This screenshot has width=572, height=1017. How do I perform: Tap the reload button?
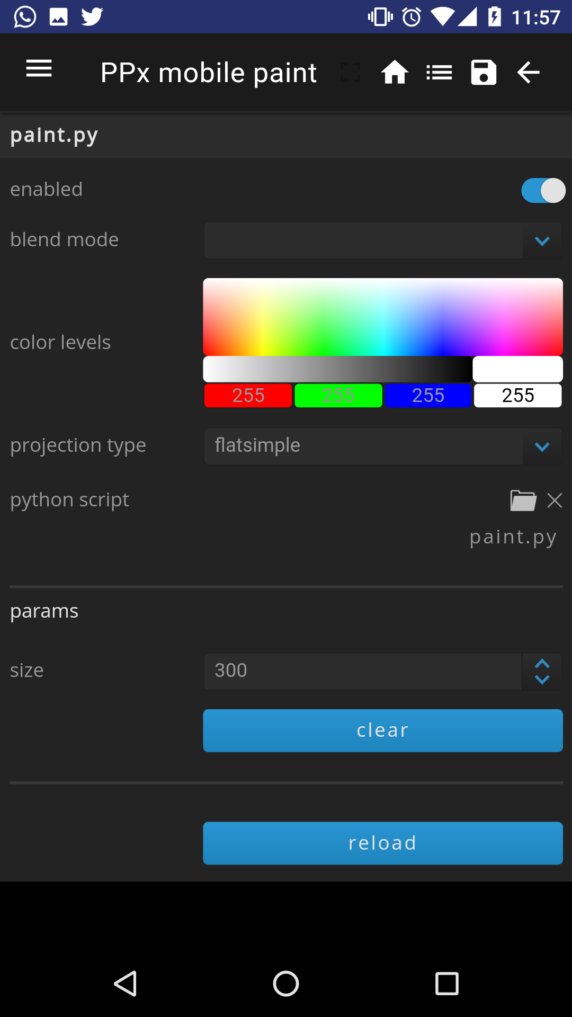[x=383, y=843]
